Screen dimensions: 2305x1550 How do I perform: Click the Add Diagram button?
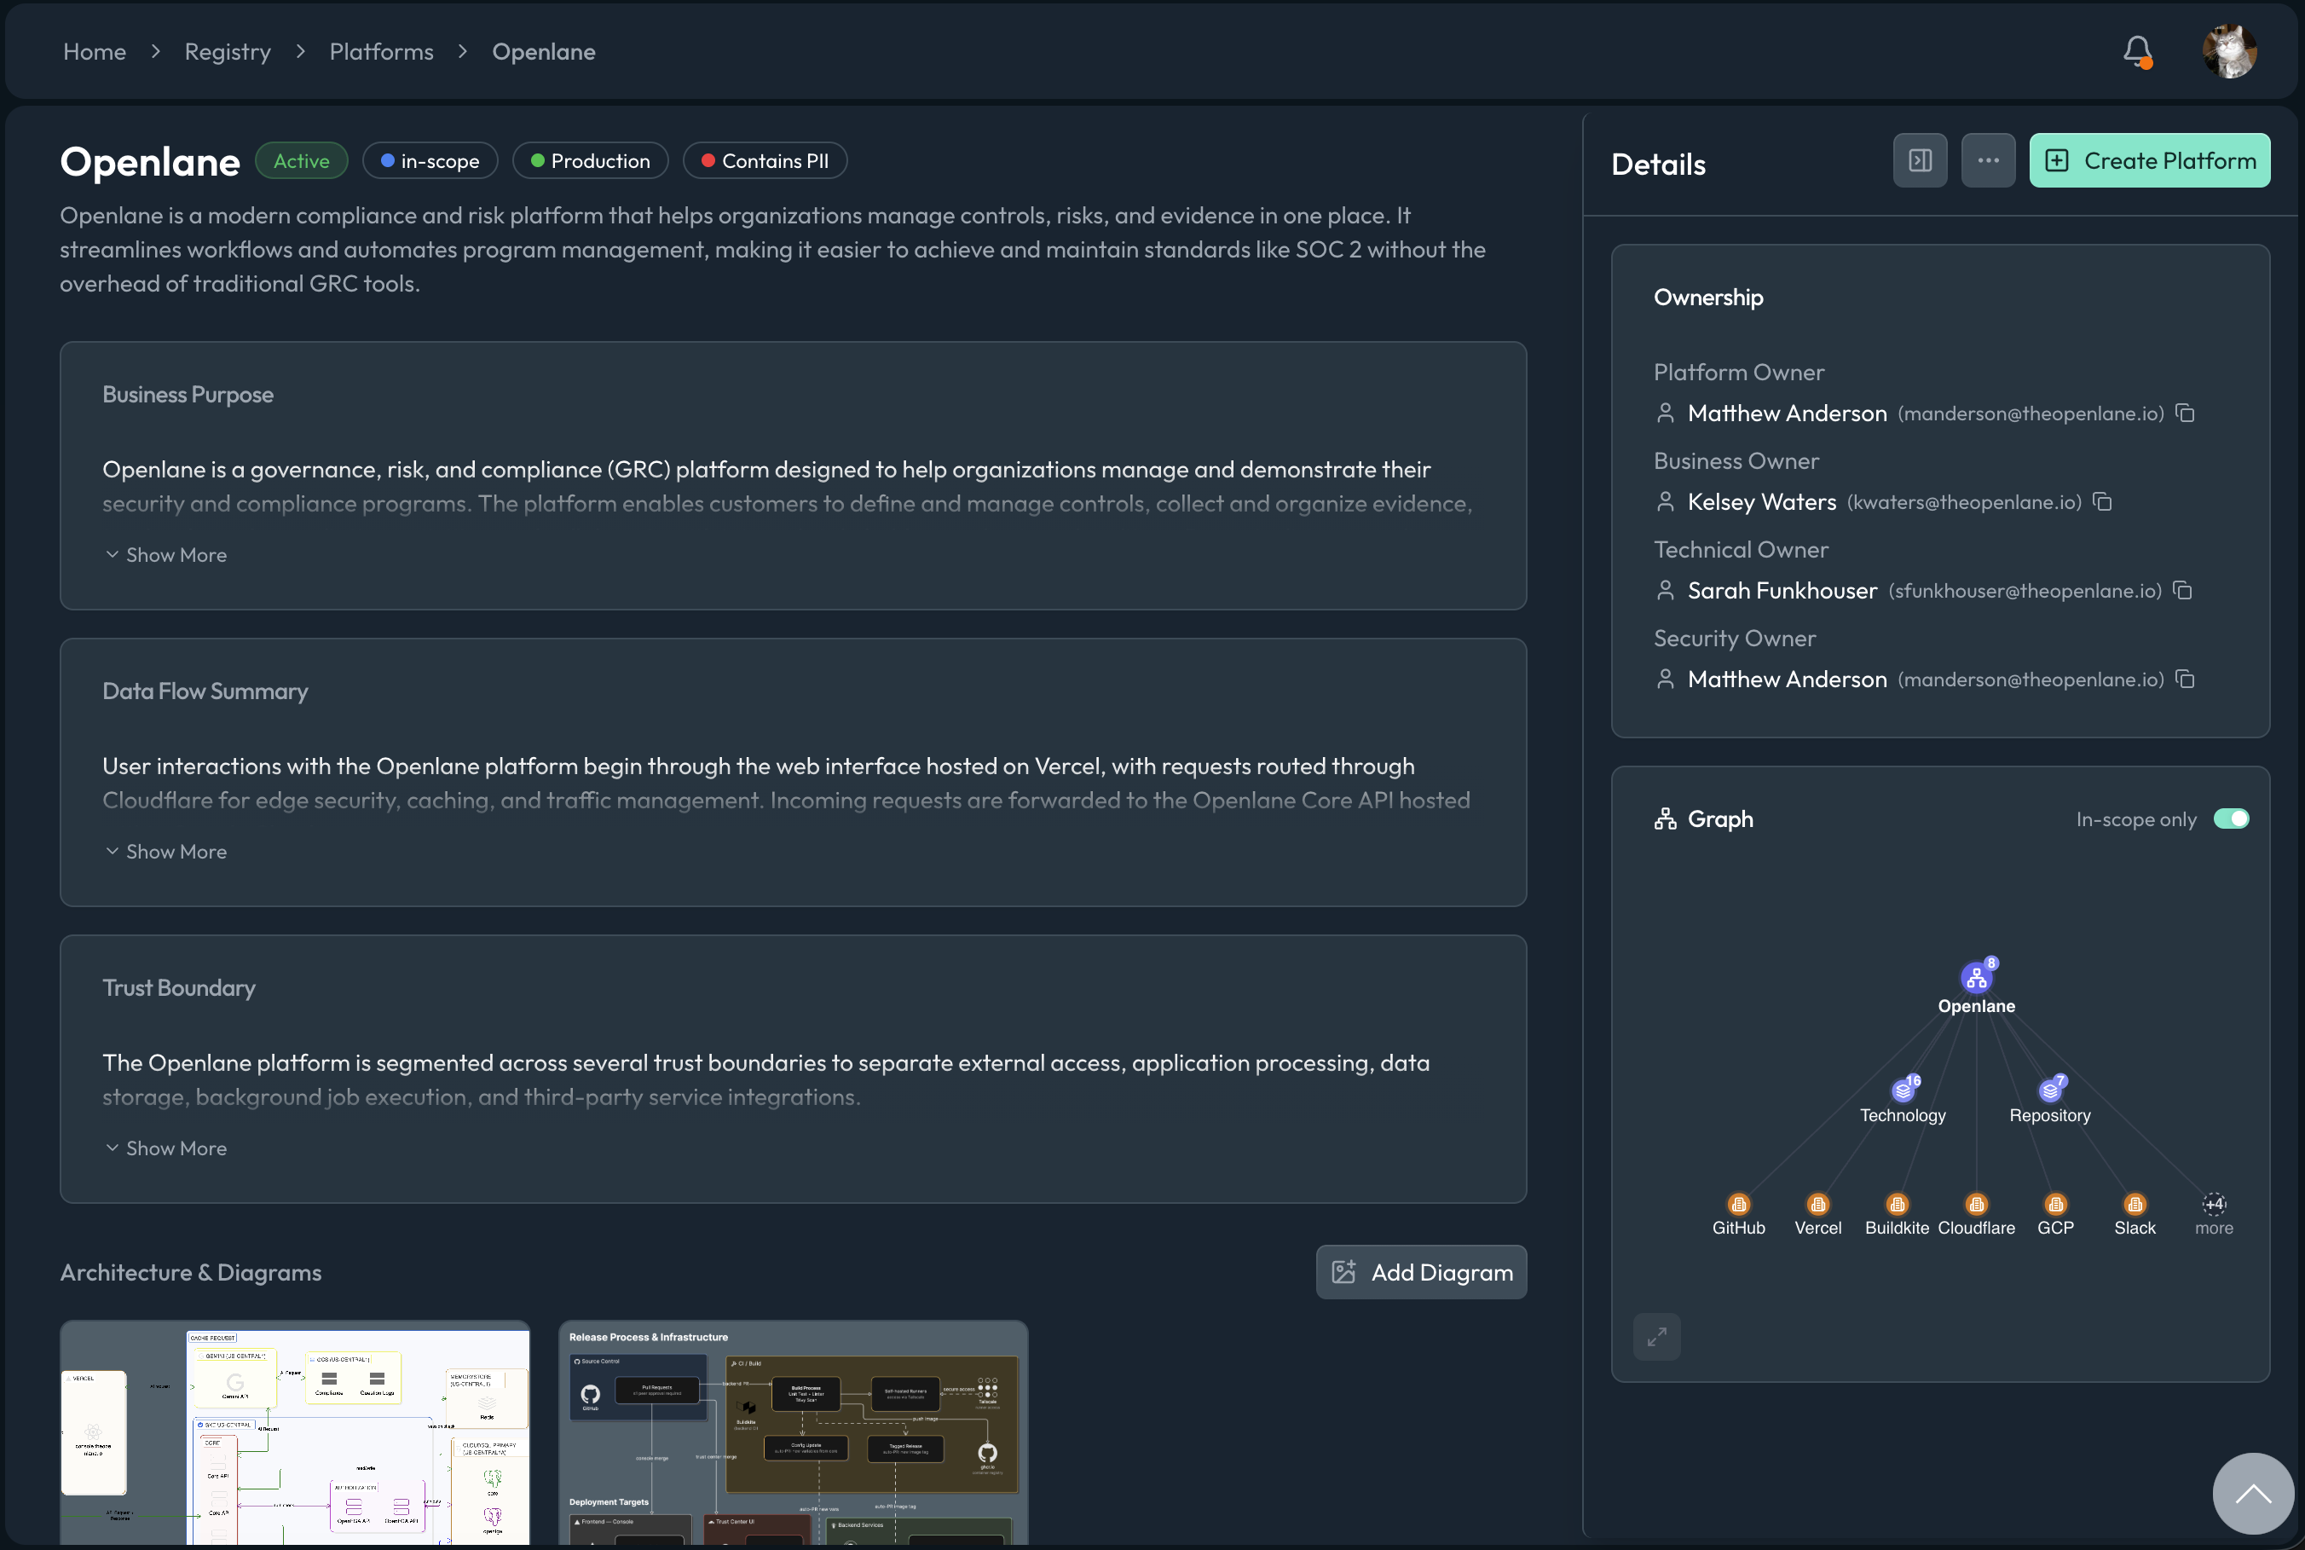click(1421, 1272)
